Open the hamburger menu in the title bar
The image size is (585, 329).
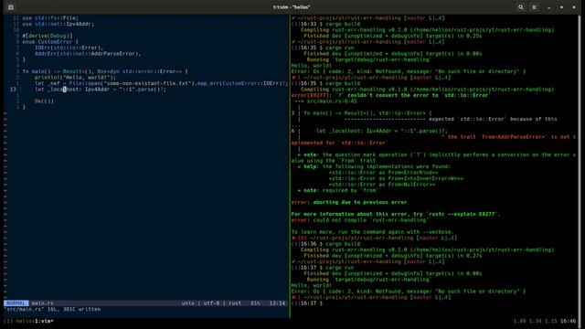534,7
